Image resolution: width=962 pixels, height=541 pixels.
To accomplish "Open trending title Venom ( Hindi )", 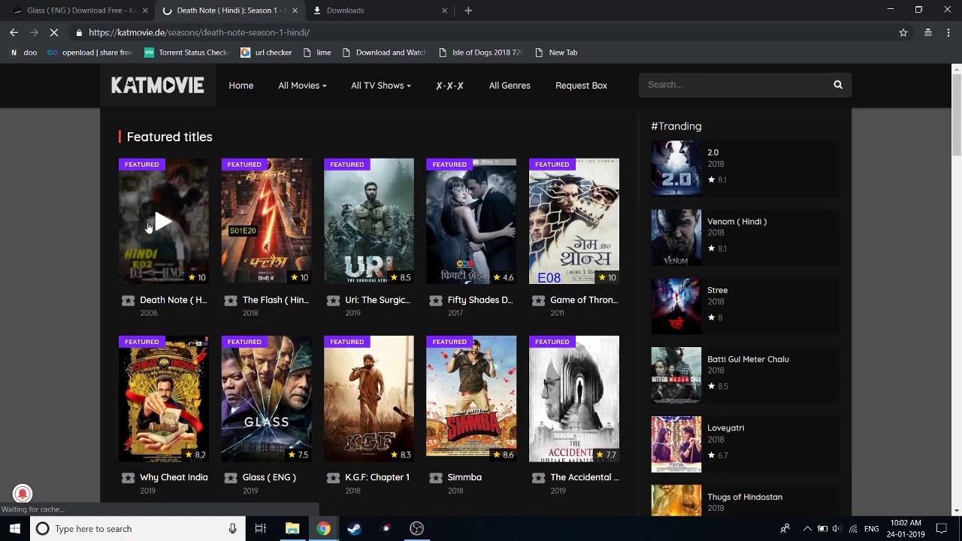I will point(745,237).
